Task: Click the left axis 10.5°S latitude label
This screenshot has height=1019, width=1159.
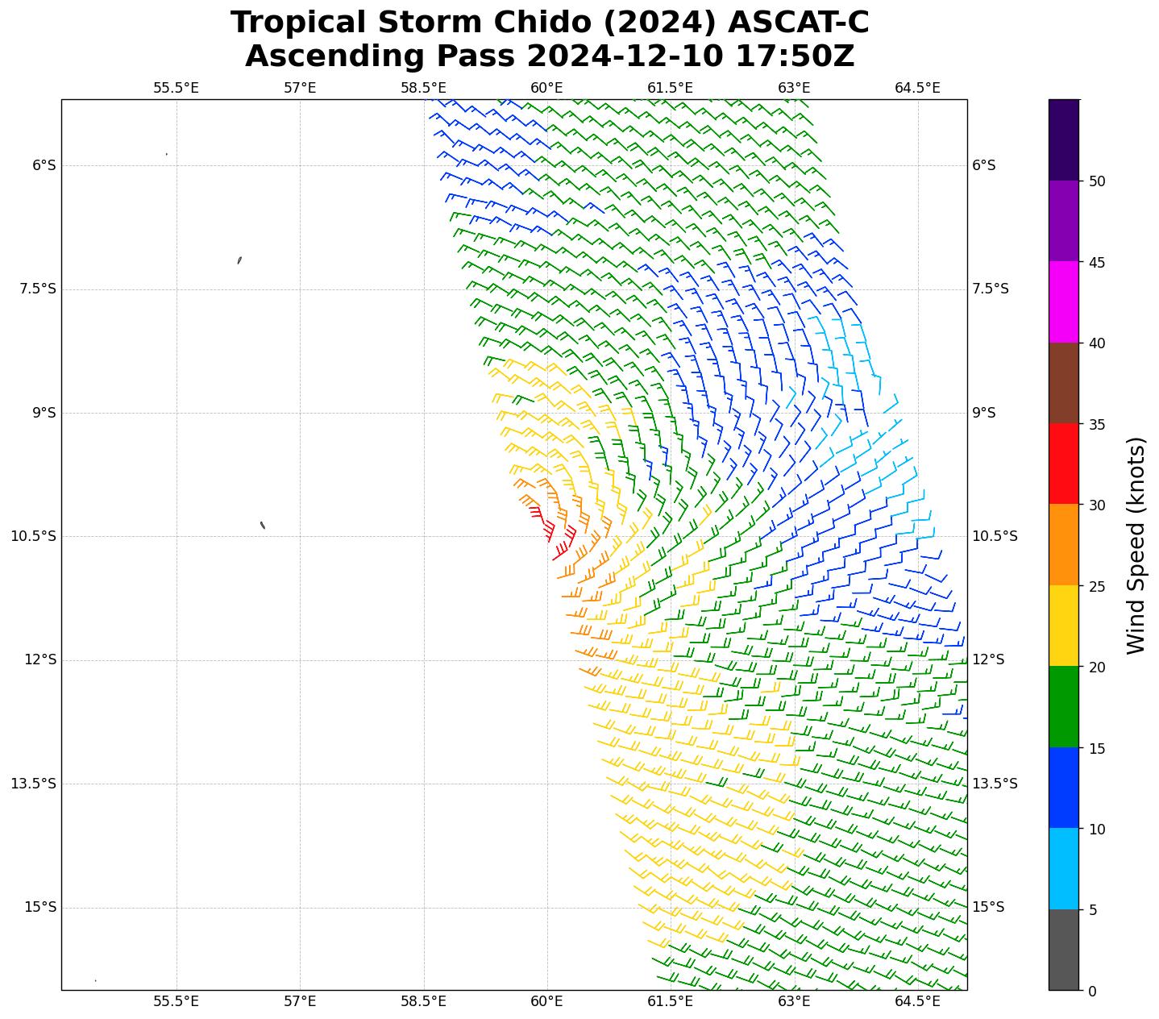Action: (33, 536)
